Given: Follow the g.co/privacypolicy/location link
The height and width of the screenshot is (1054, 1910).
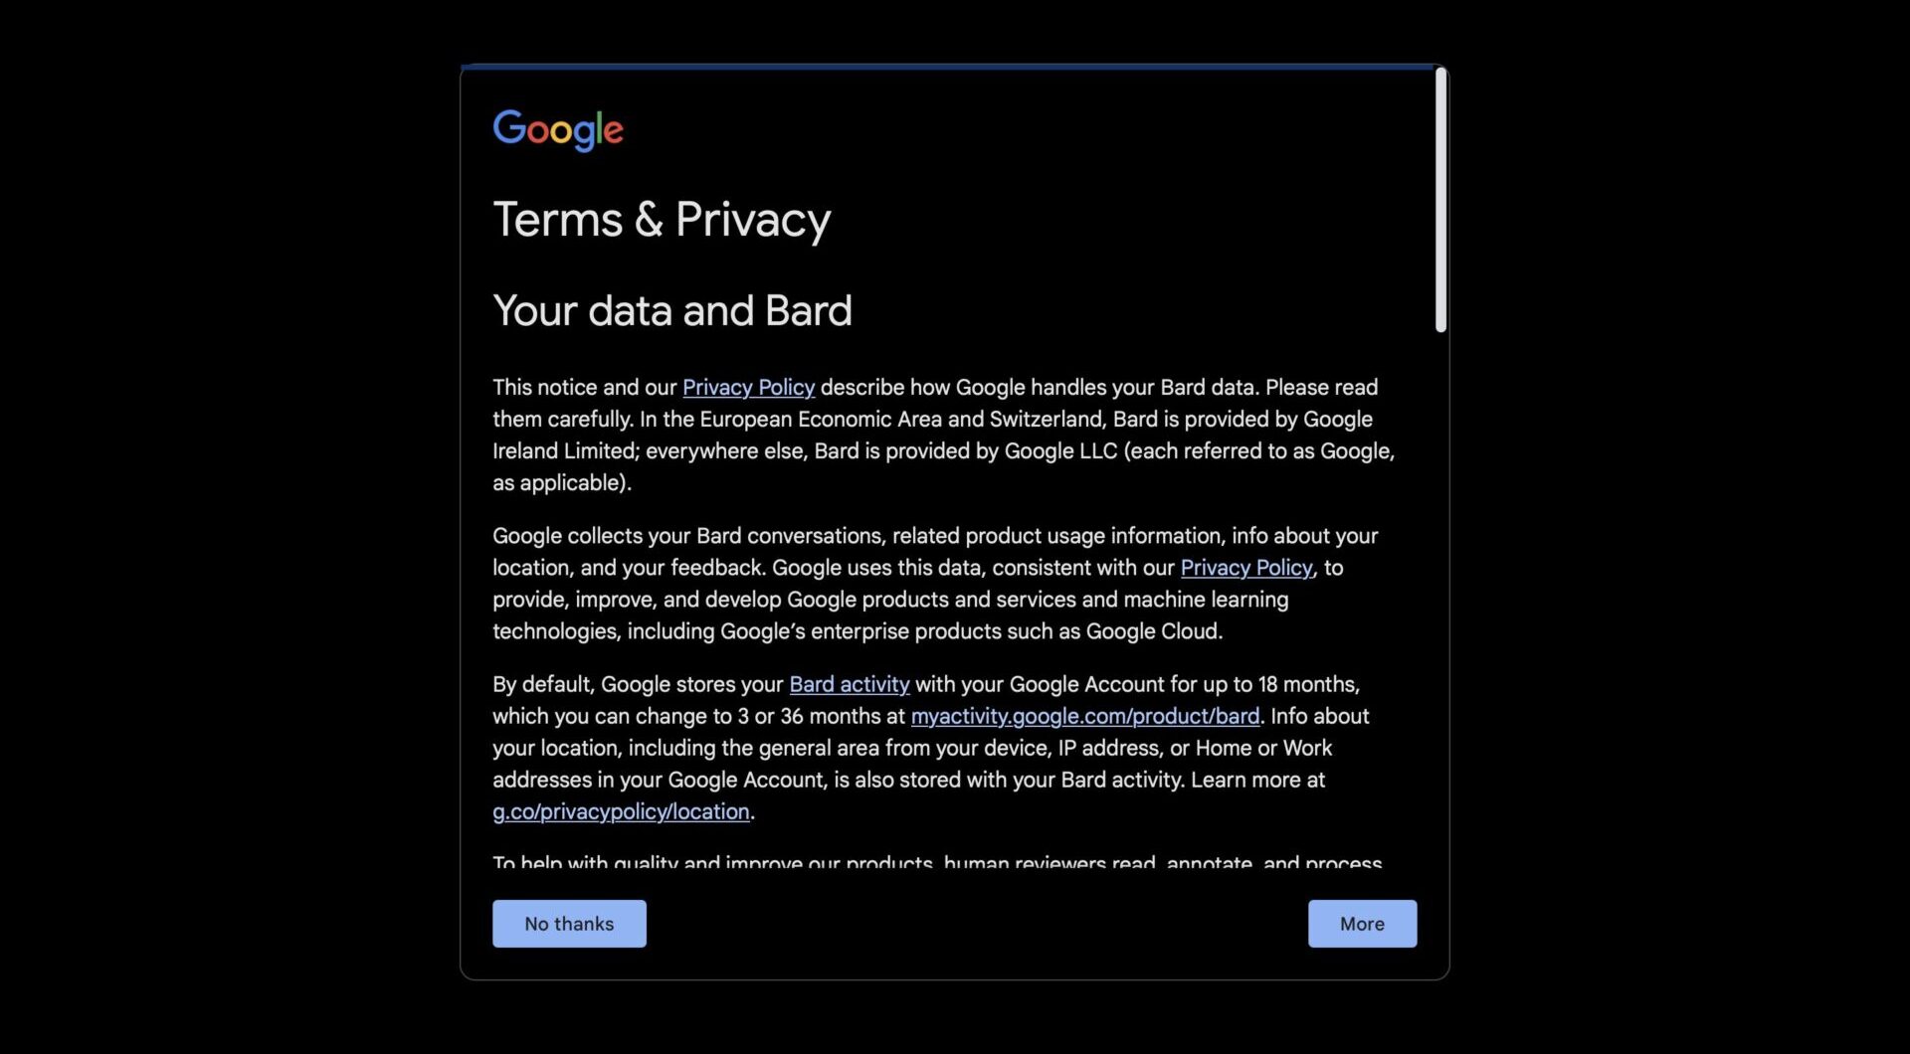Looking at the screenshot, I should [x=621, y=812].
